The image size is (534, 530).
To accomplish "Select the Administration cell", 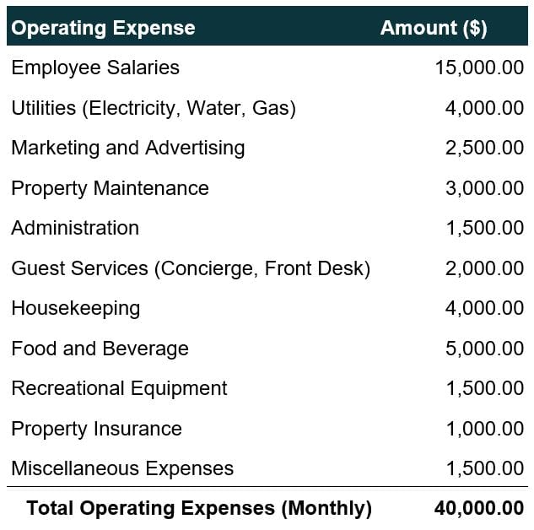I will (75, 228).
